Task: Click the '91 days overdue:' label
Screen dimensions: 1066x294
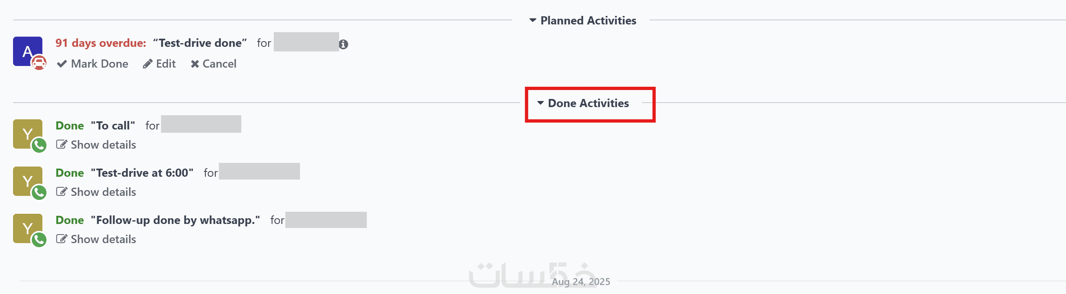Action: point(101,43)
